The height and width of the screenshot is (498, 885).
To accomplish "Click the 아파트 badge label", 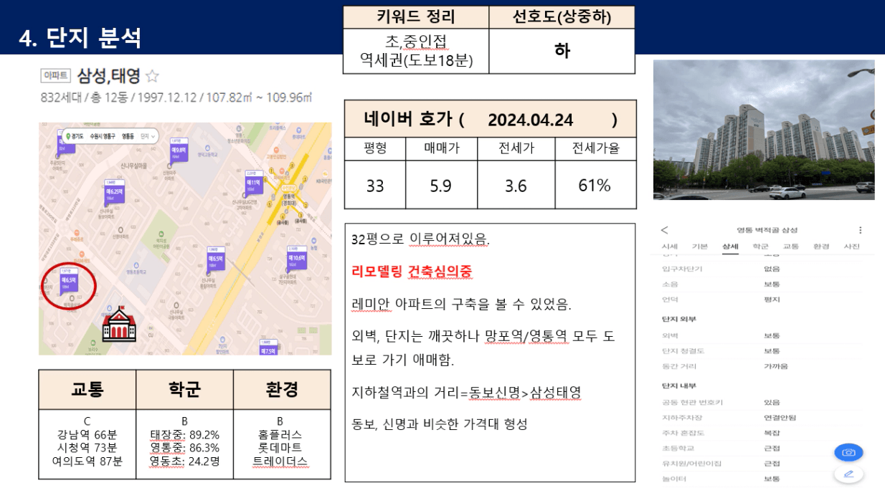I will pyautogui.click(x=56, y=76).
